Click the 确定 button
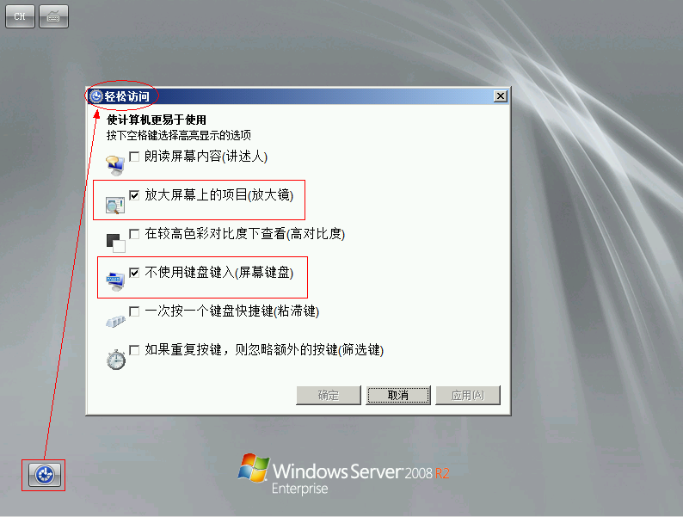683x517 pixels. click(x=329, y=395)
